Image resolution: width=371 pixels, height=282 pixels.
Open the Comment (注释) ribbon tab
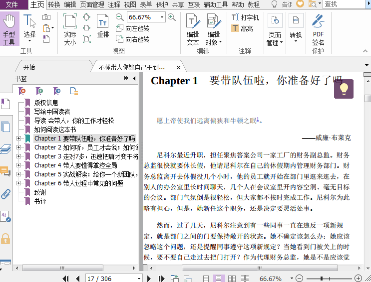tap(114, 4)
